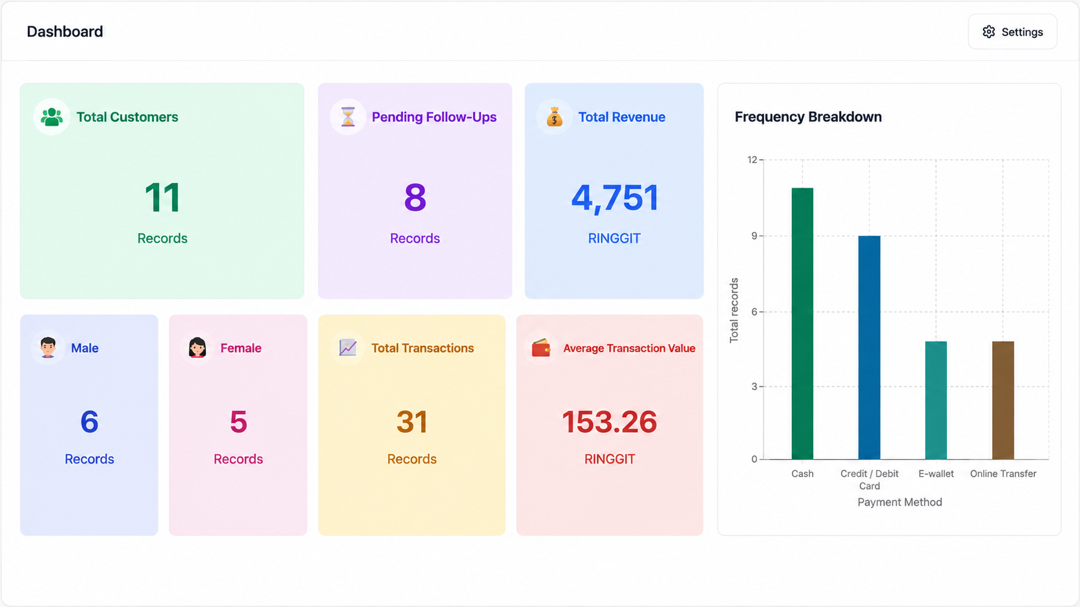The image size is (1080, 607).
Task: Click the Dashboard title
Action: [x=65, y=32]
